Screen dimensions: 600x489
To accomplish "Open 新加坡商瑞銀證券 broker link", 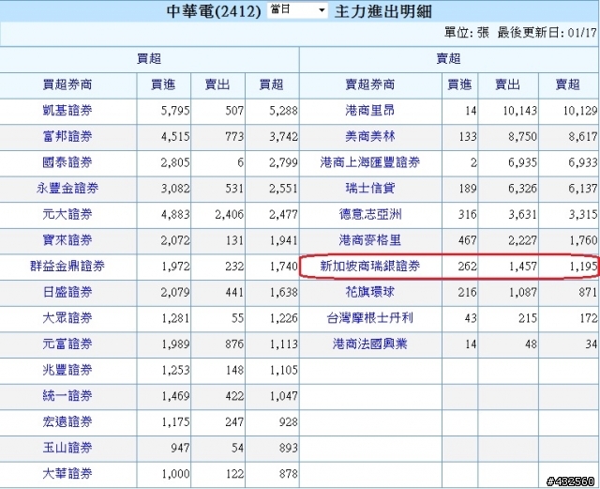I will click(x=370, y=266).
